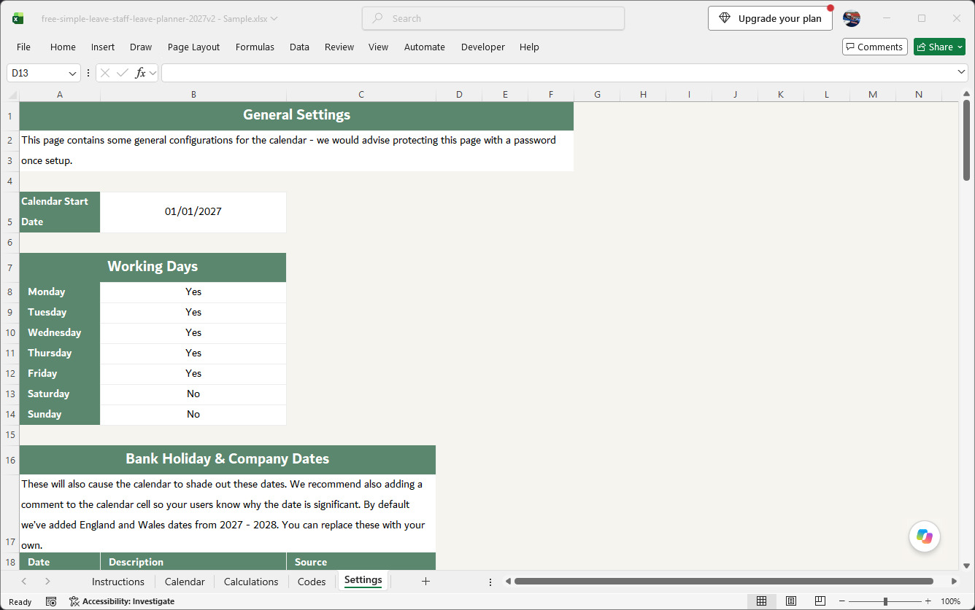Open the File menu
Image resolution: width=975 pixels, height=610 pixels.
point(23,47)
